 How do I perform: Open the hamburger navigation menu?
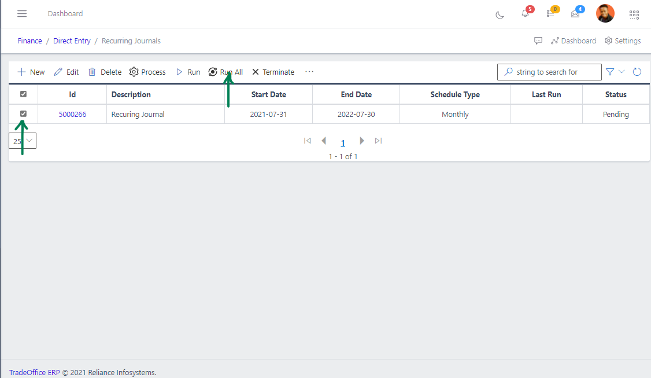point(22,13)
